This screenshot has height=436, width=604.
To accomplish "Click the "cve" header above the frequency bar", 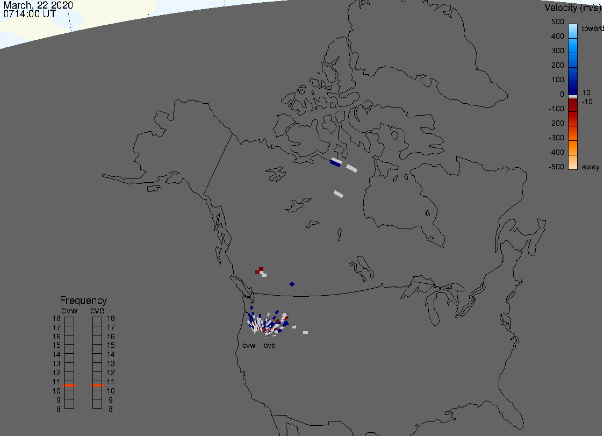I will (x=97, y=311).
